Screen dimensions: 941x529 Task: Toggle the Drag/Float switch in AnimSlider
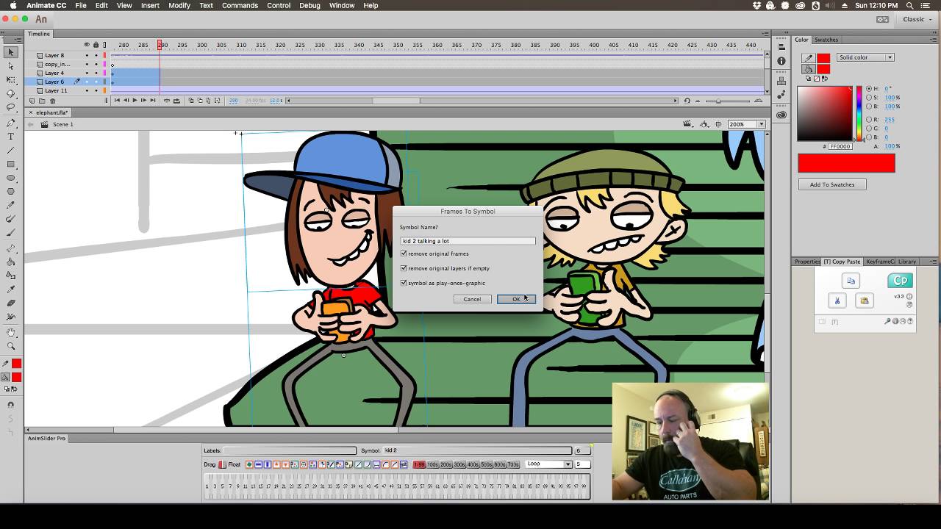pos(222,464)
